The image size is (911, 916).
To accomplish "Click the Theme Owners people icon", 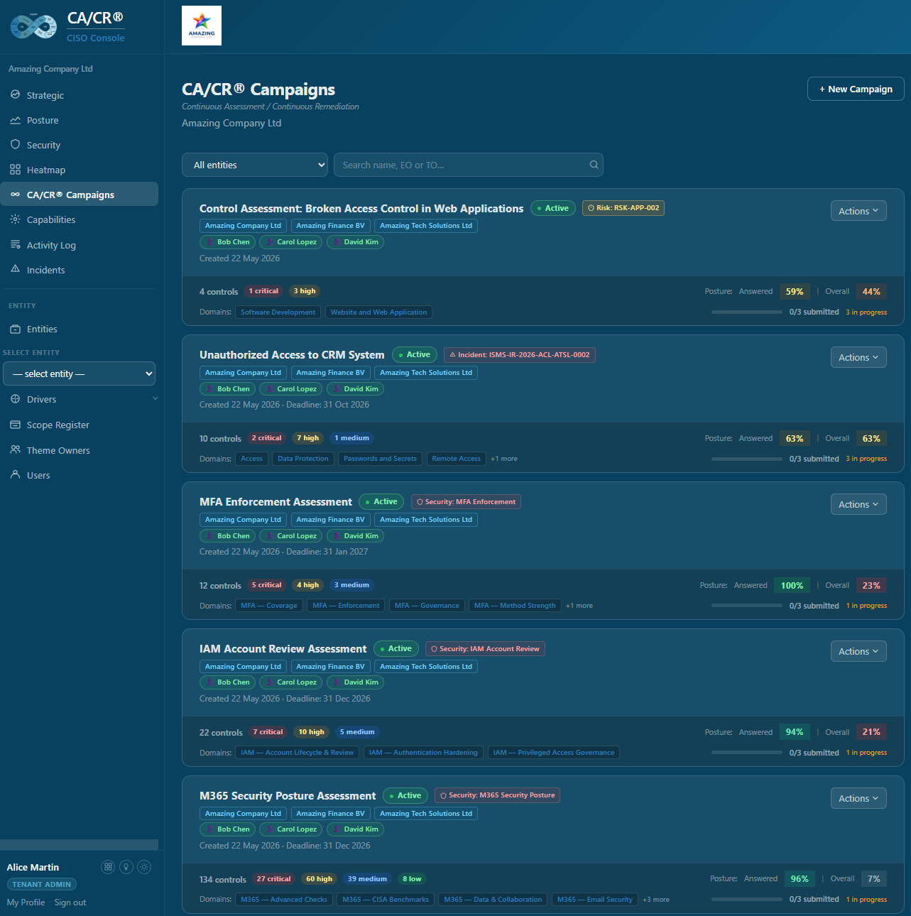I will click(15, 449).
